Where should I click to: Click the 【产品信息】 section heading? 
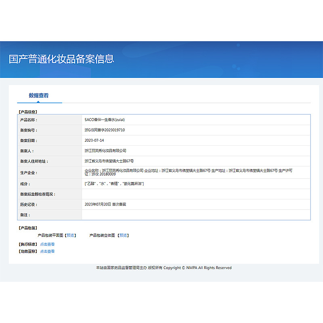click(x=28, y=112)
